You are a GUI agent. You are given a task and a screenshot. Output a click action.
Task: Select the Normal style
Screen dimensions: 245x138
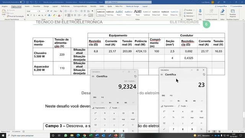[x=101, y=13]
